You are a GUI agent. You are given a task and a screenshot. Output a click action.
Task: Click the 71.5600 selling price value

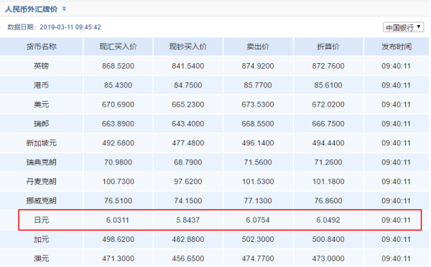(x=258, y=162)
